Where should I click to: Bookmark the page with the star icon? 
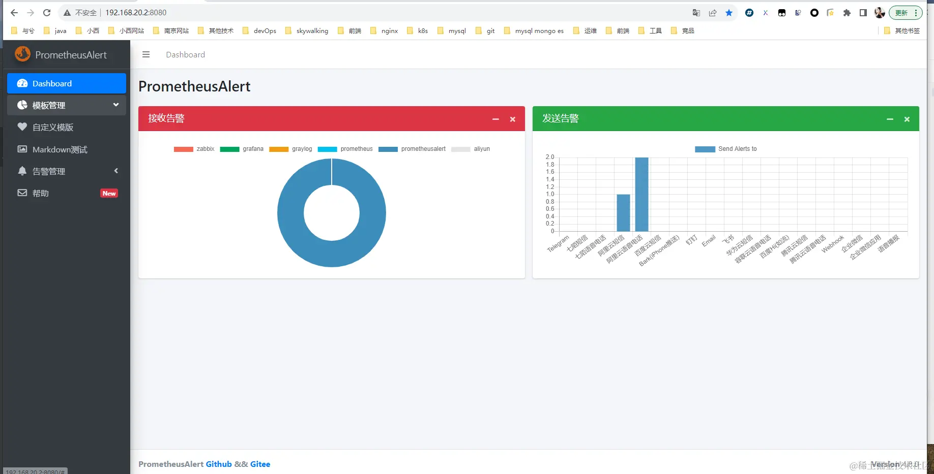(729, 13)
